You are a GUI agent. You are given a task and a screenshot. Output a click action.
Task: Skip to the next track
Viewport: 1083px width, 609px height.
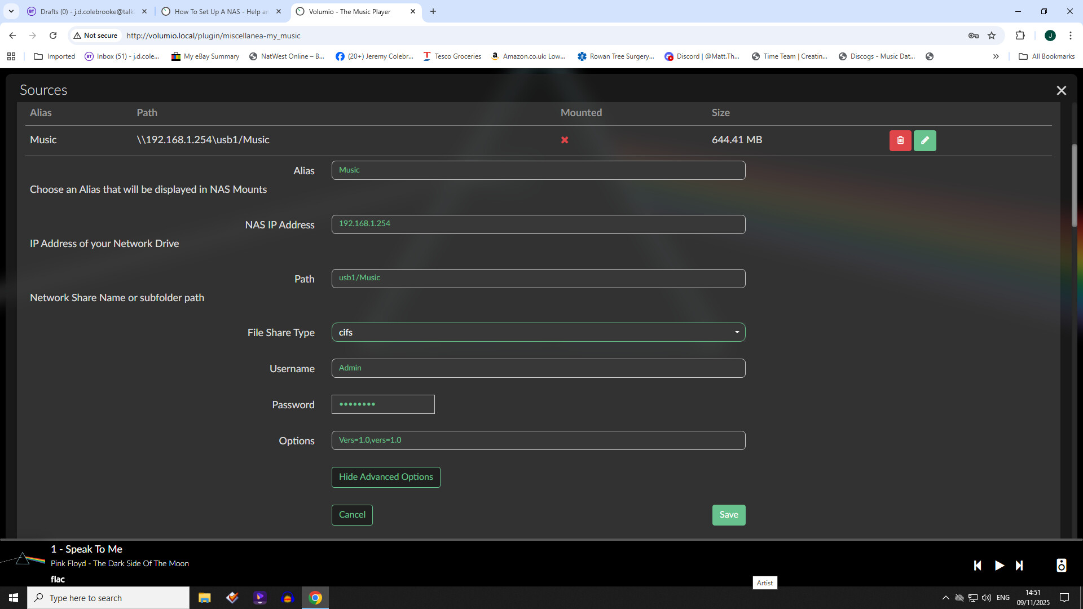click(1019, 565)
